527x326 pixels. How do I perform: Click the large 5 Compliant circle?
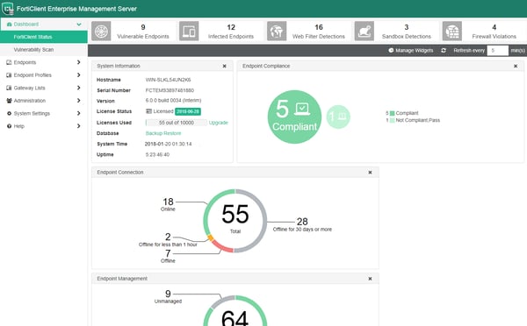tap(294, 117)
